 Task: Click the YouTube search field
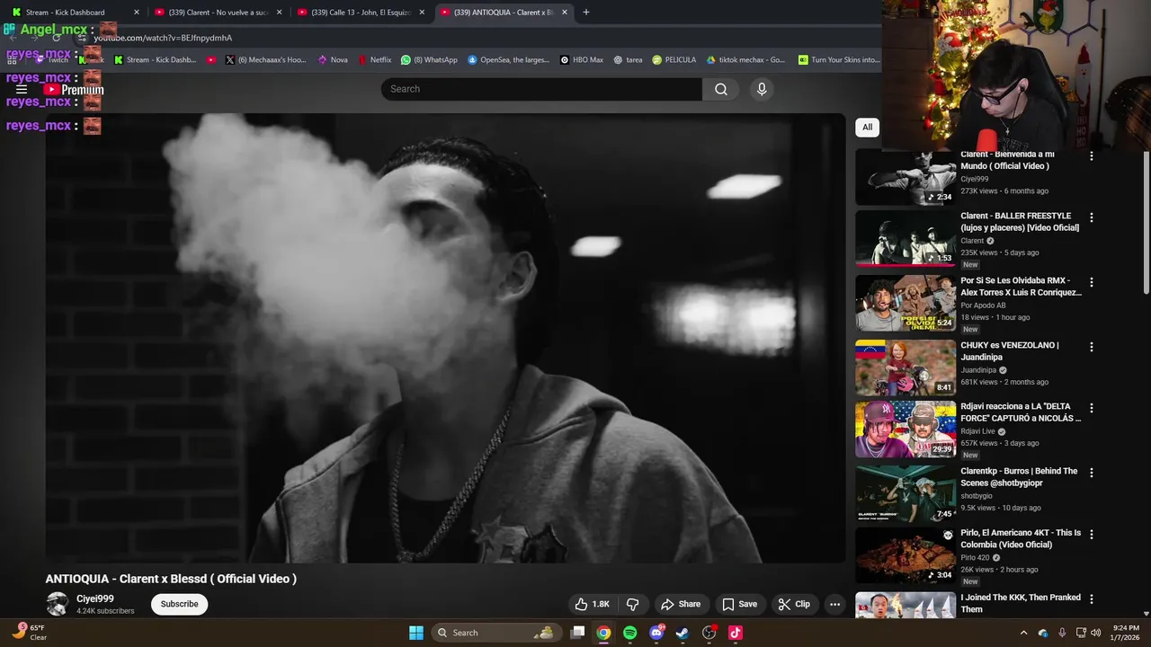tap(541, 89)
